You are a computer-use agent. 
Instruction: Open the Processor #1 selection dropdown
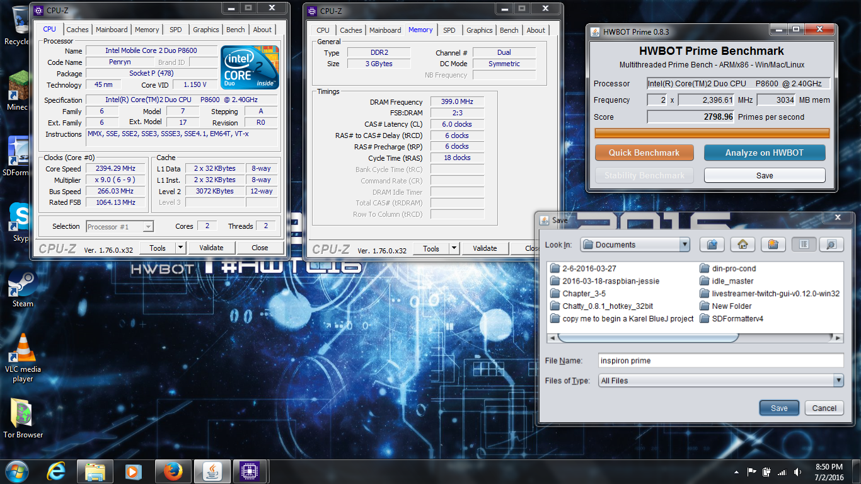coord(119,227)
